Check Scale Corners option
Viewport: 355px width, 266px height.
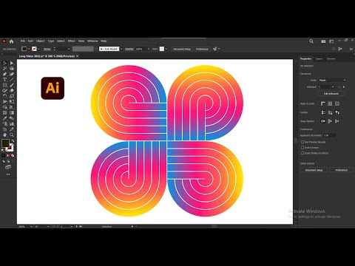pos(302,147)
